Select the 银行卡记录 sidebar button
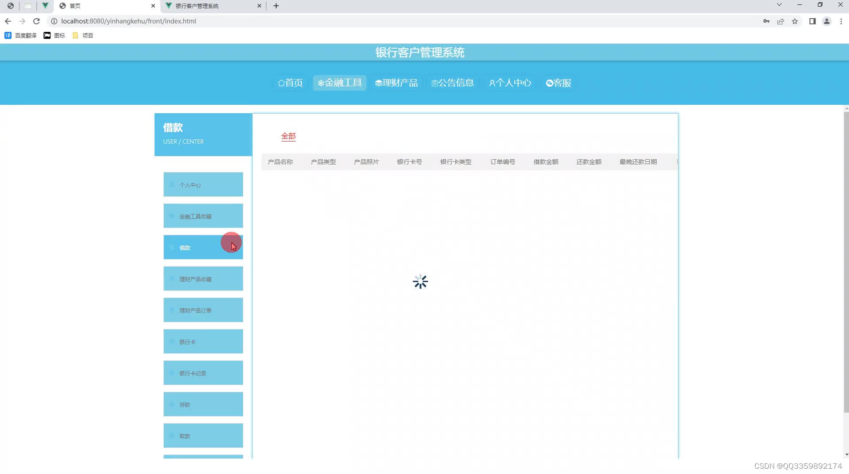Image resolution: width=849 pixels, height=474 pixels. pyautogui.click(x=203, y=373)
